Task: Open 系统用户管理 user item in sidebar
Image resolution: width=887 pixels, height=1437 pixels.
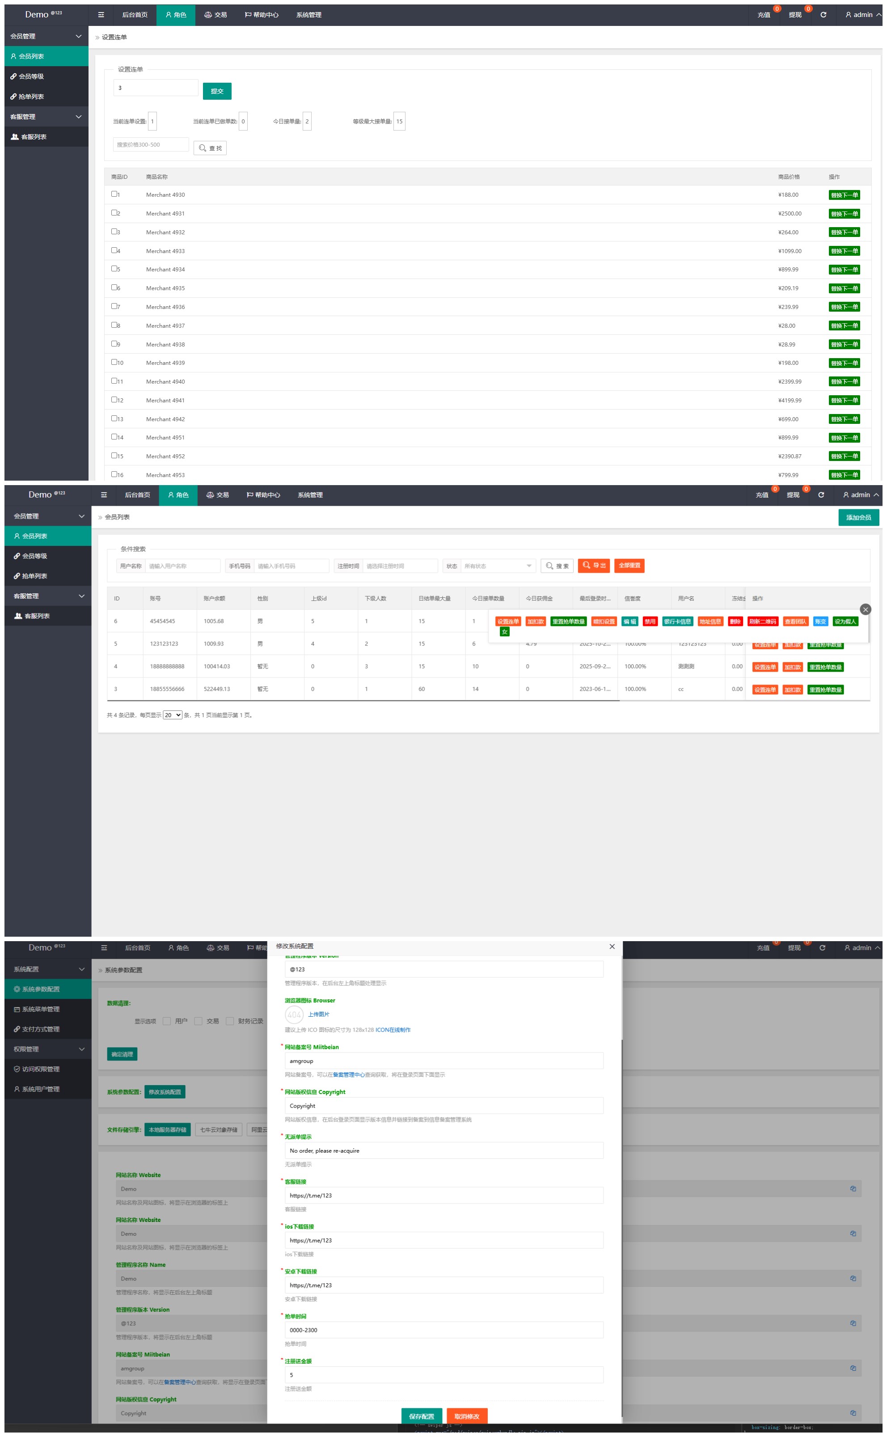Action: (41, 1089)
